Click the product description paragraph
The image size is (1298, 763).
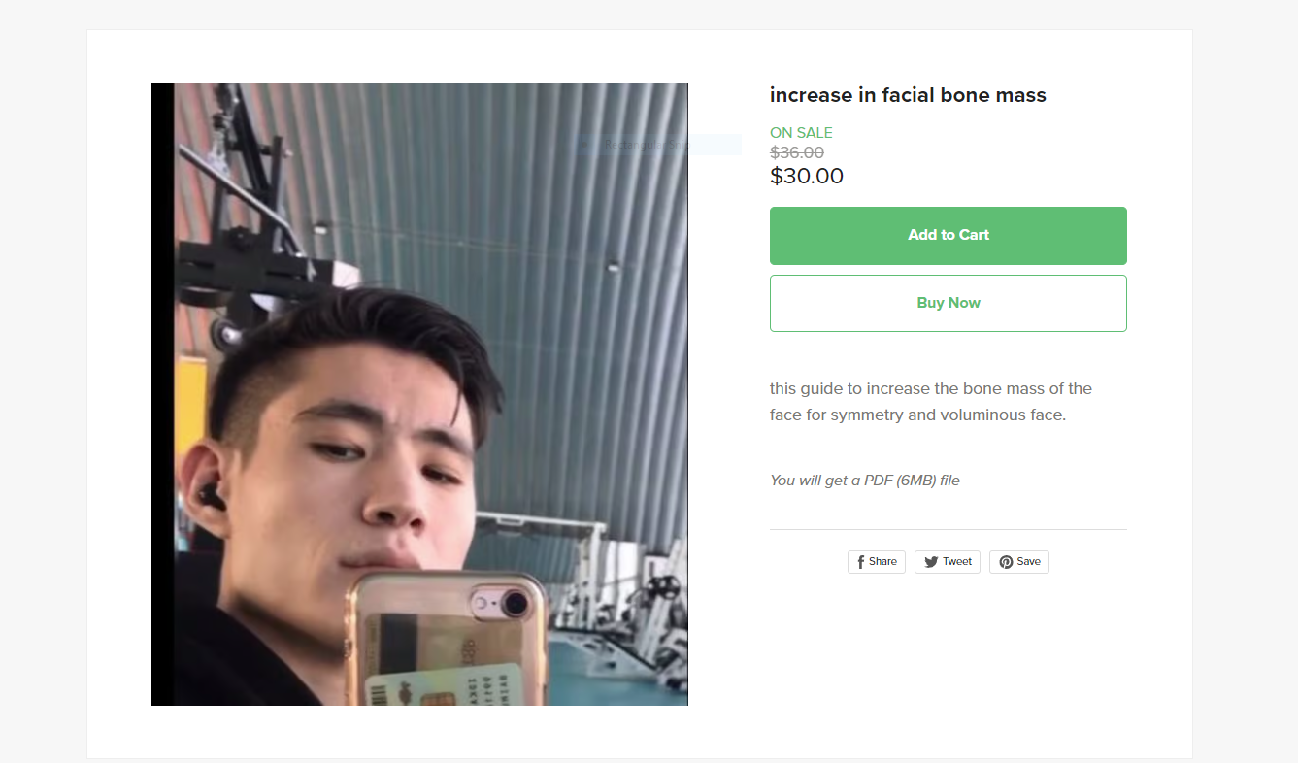(x=930, y=402)
